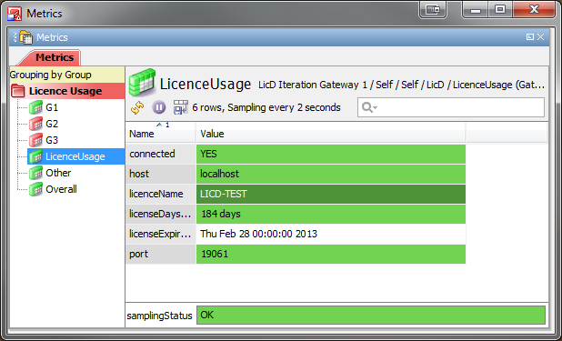Click the port row name cell

160,255
